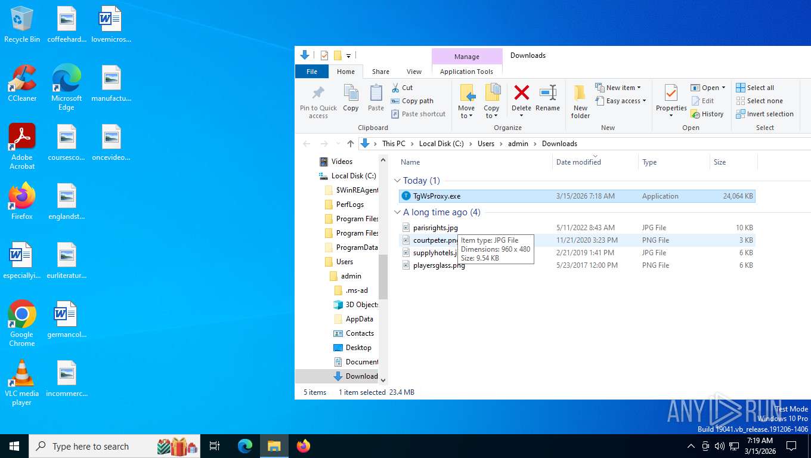Collapse the Today group
Viewport: 811px width, 458px height.
coord(398,181)
